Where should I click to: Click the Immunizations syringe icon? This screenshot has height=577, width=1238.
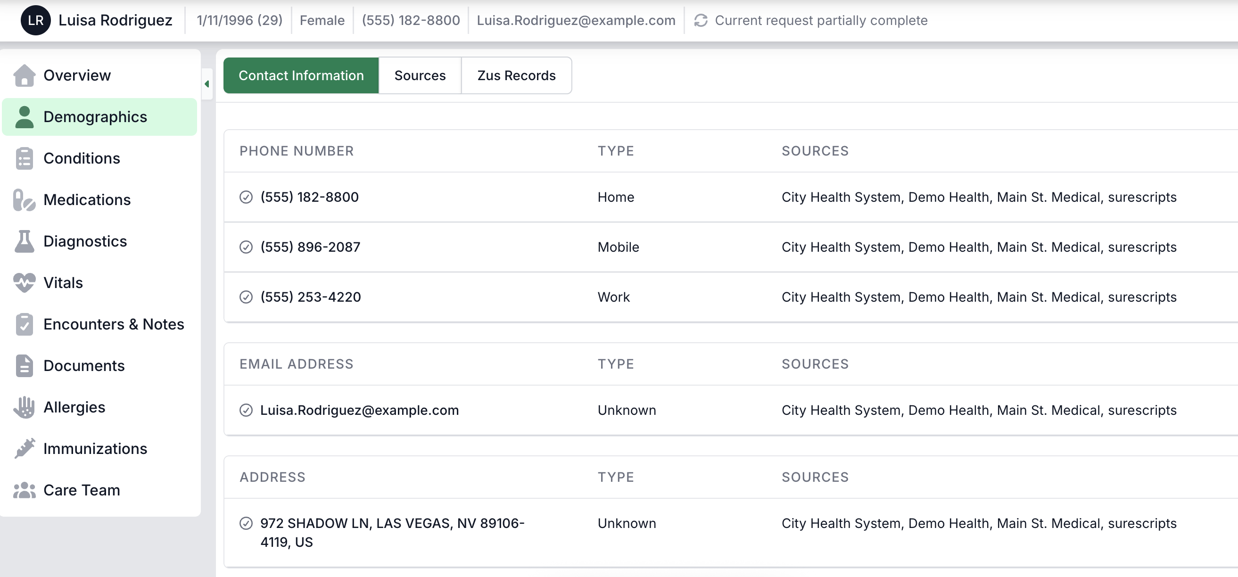24,449
